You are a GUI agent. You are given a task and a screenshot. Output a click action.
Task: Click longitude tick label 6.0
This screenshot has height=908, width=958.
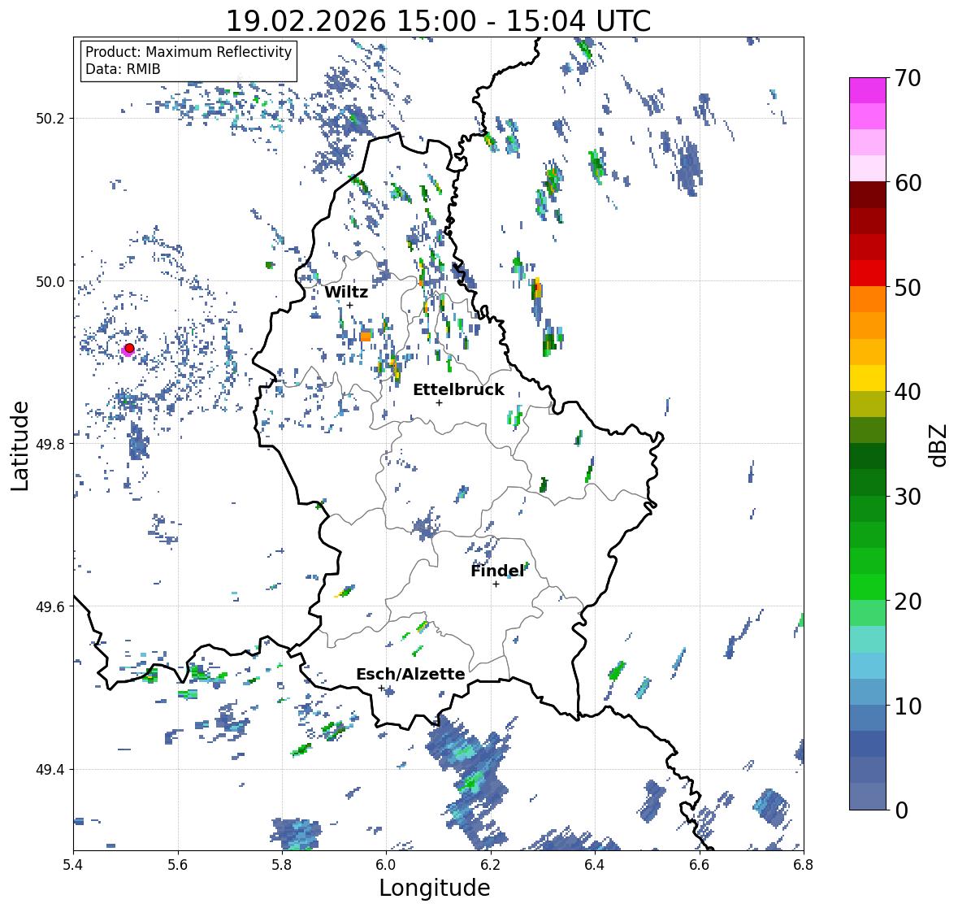click(386, 865)
